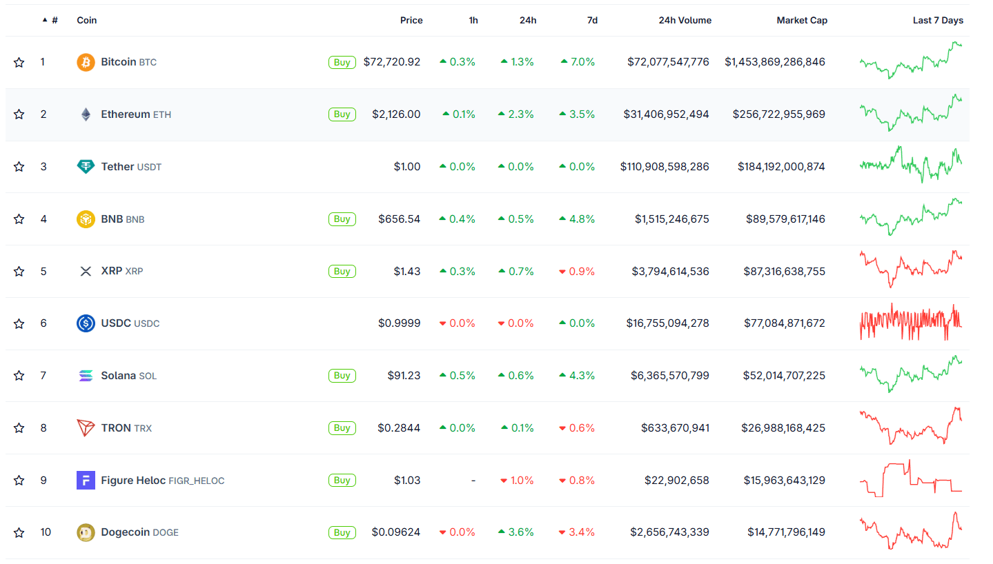Click the Buy button for Bitcoin
The height and width of the screenshot is (564, 993).
pos(342,61)
